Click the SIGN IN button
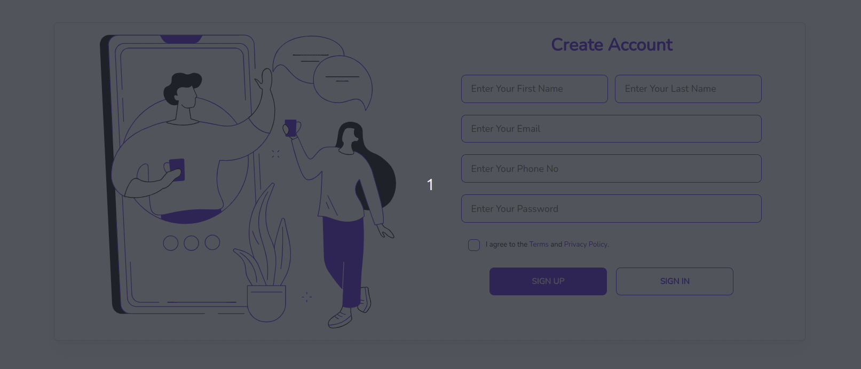861x369 pixels. tap(675, 281)
